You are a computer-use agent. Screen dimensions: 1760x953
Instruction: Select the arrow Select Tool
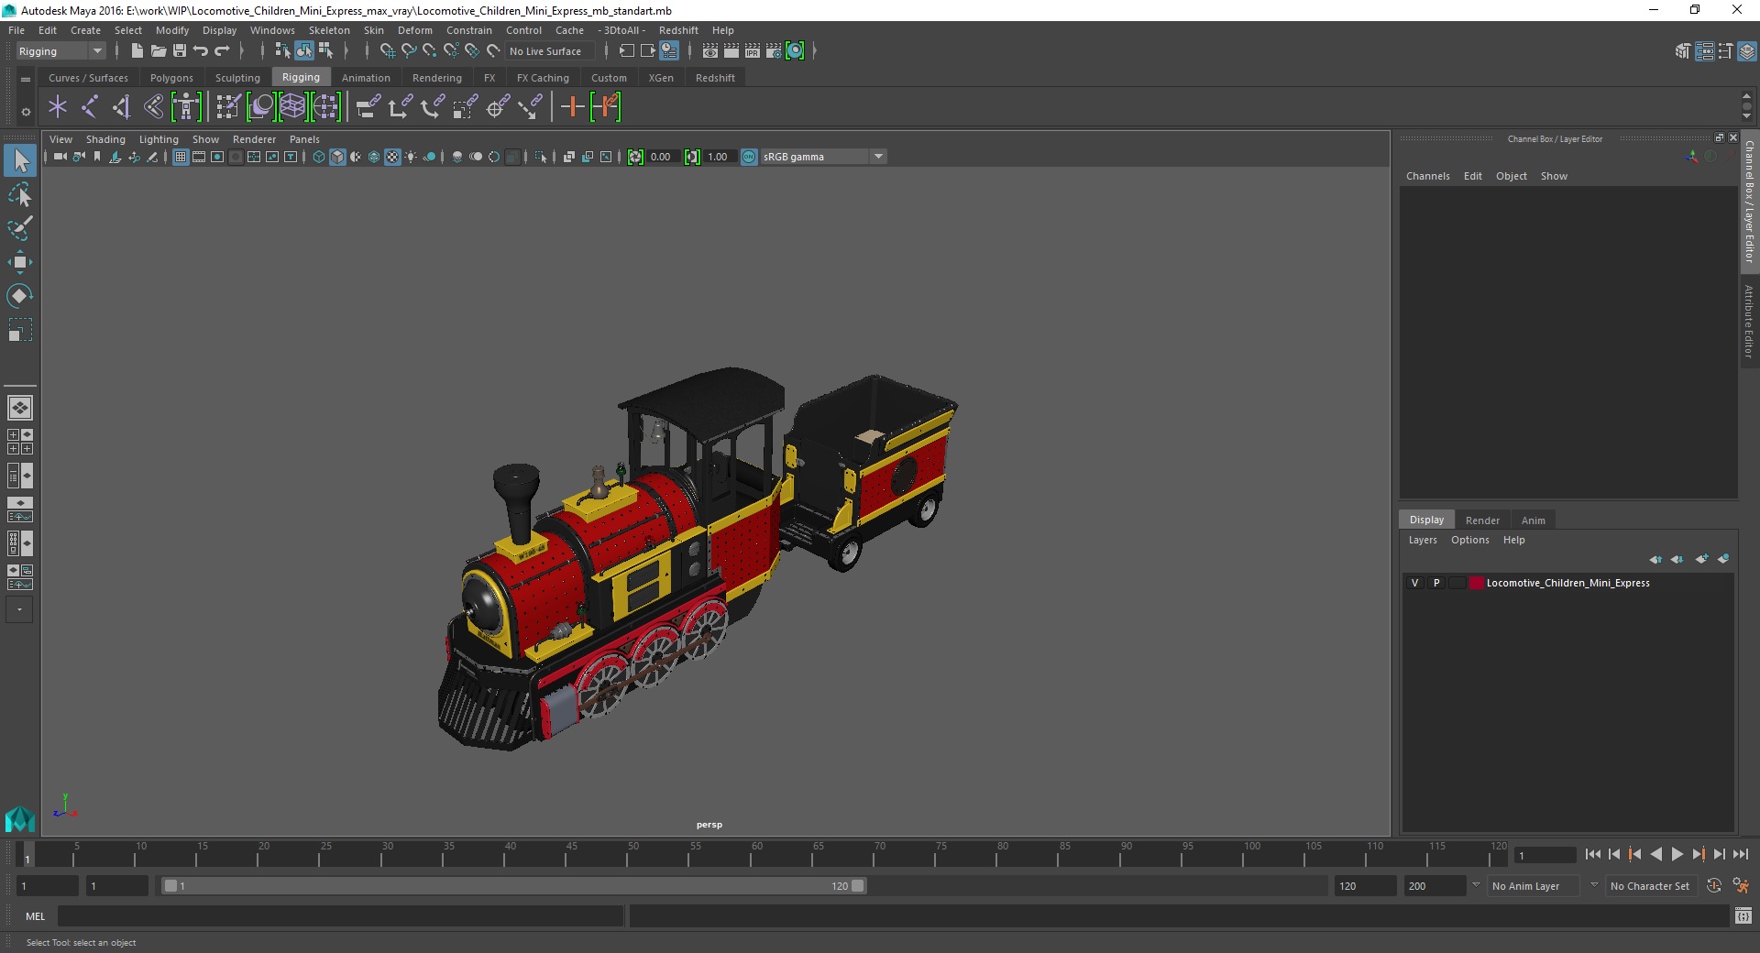pyautogui.click(x=20, y=161)
